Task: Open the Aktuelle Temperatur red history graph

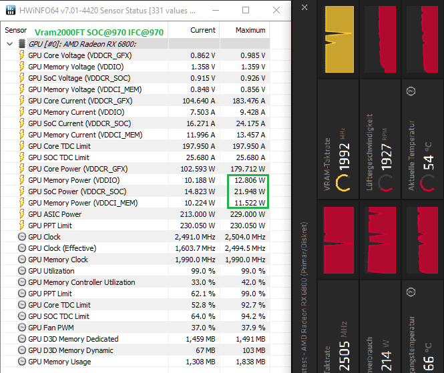Action: 422,39
